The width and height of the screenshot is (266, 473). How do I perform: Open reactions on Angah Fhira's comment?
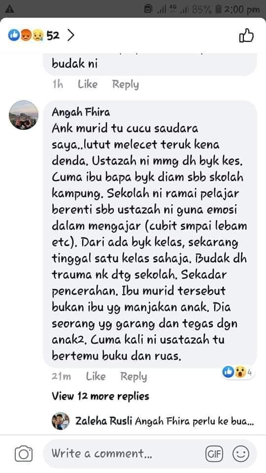click(238, 372)
